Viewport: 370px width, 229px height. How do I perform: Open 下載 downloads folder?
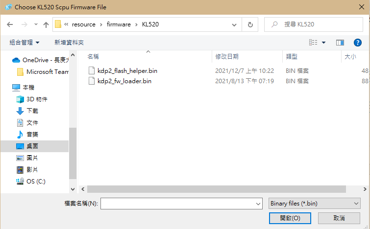pos(27,111)
